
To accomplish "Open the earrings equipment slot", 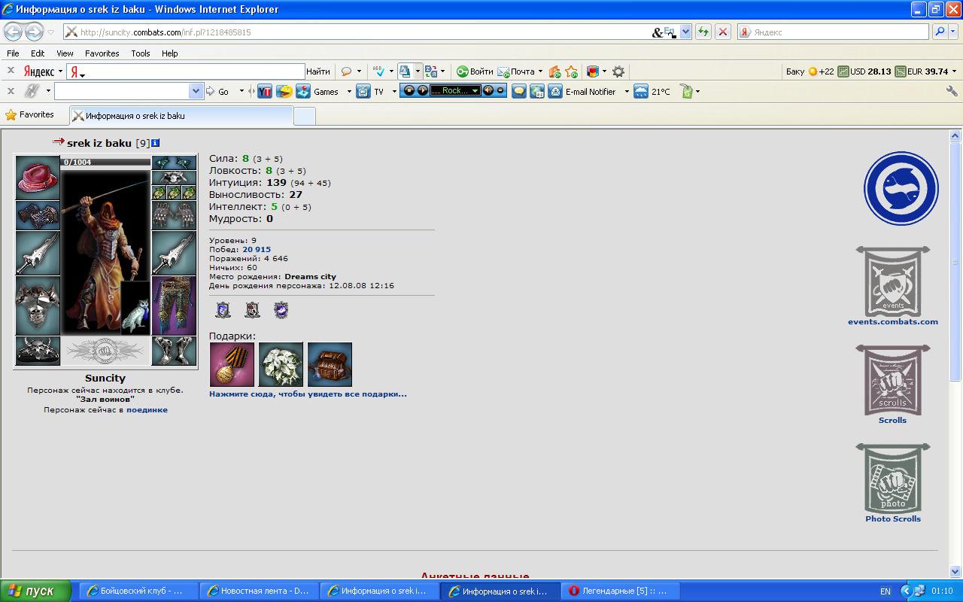I will (174, 163).
